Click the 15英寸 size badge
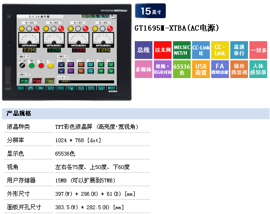 (151, 11)
